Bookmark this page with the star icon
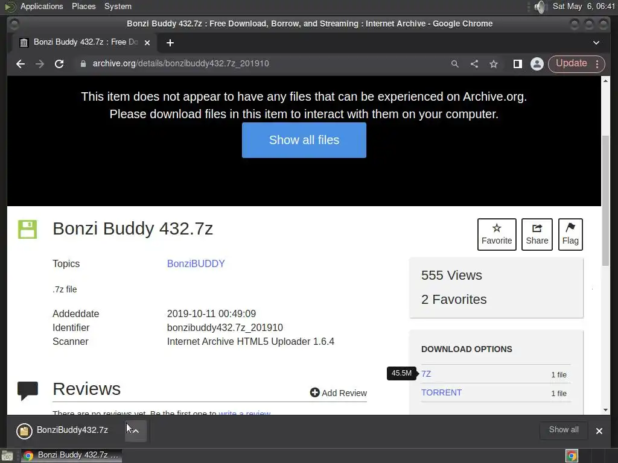This screenshot has width=618, height=463. click(494, 64)
